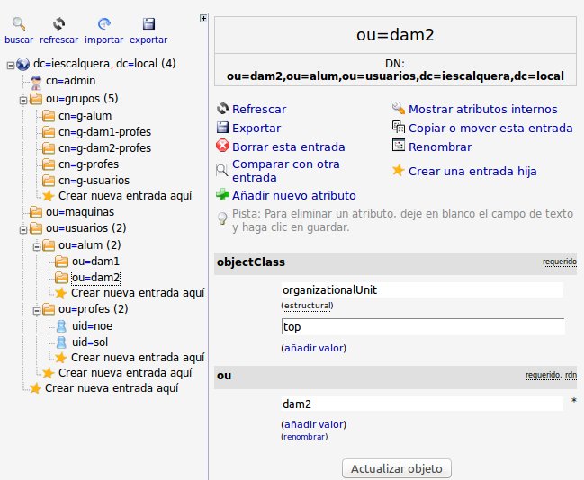Click the requerido label of objectClass
584x480 pixels.
coord(560,262)
